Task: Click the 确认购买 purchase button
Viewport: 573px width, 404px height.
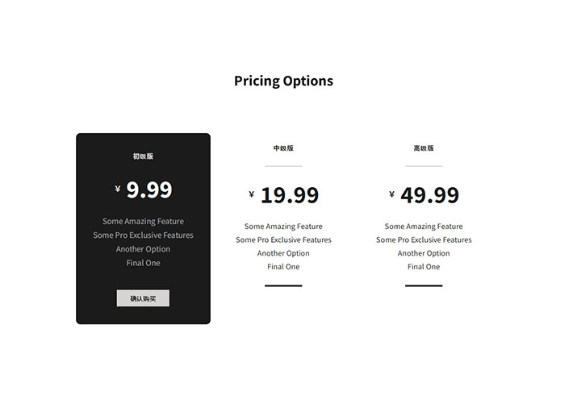Action: coord(143,298)
